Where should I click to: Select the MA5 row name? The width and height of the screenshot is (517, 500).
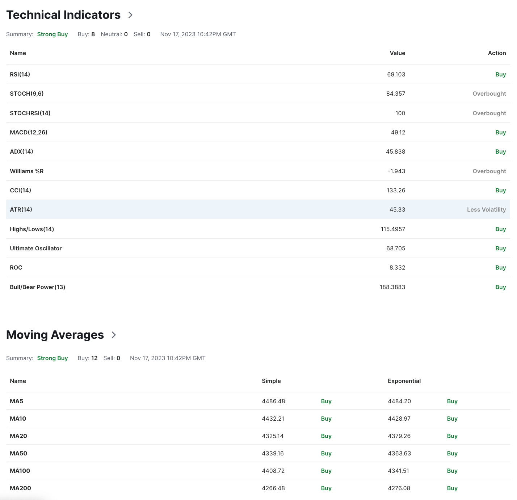pyautogui.click(x=17, y=401)
